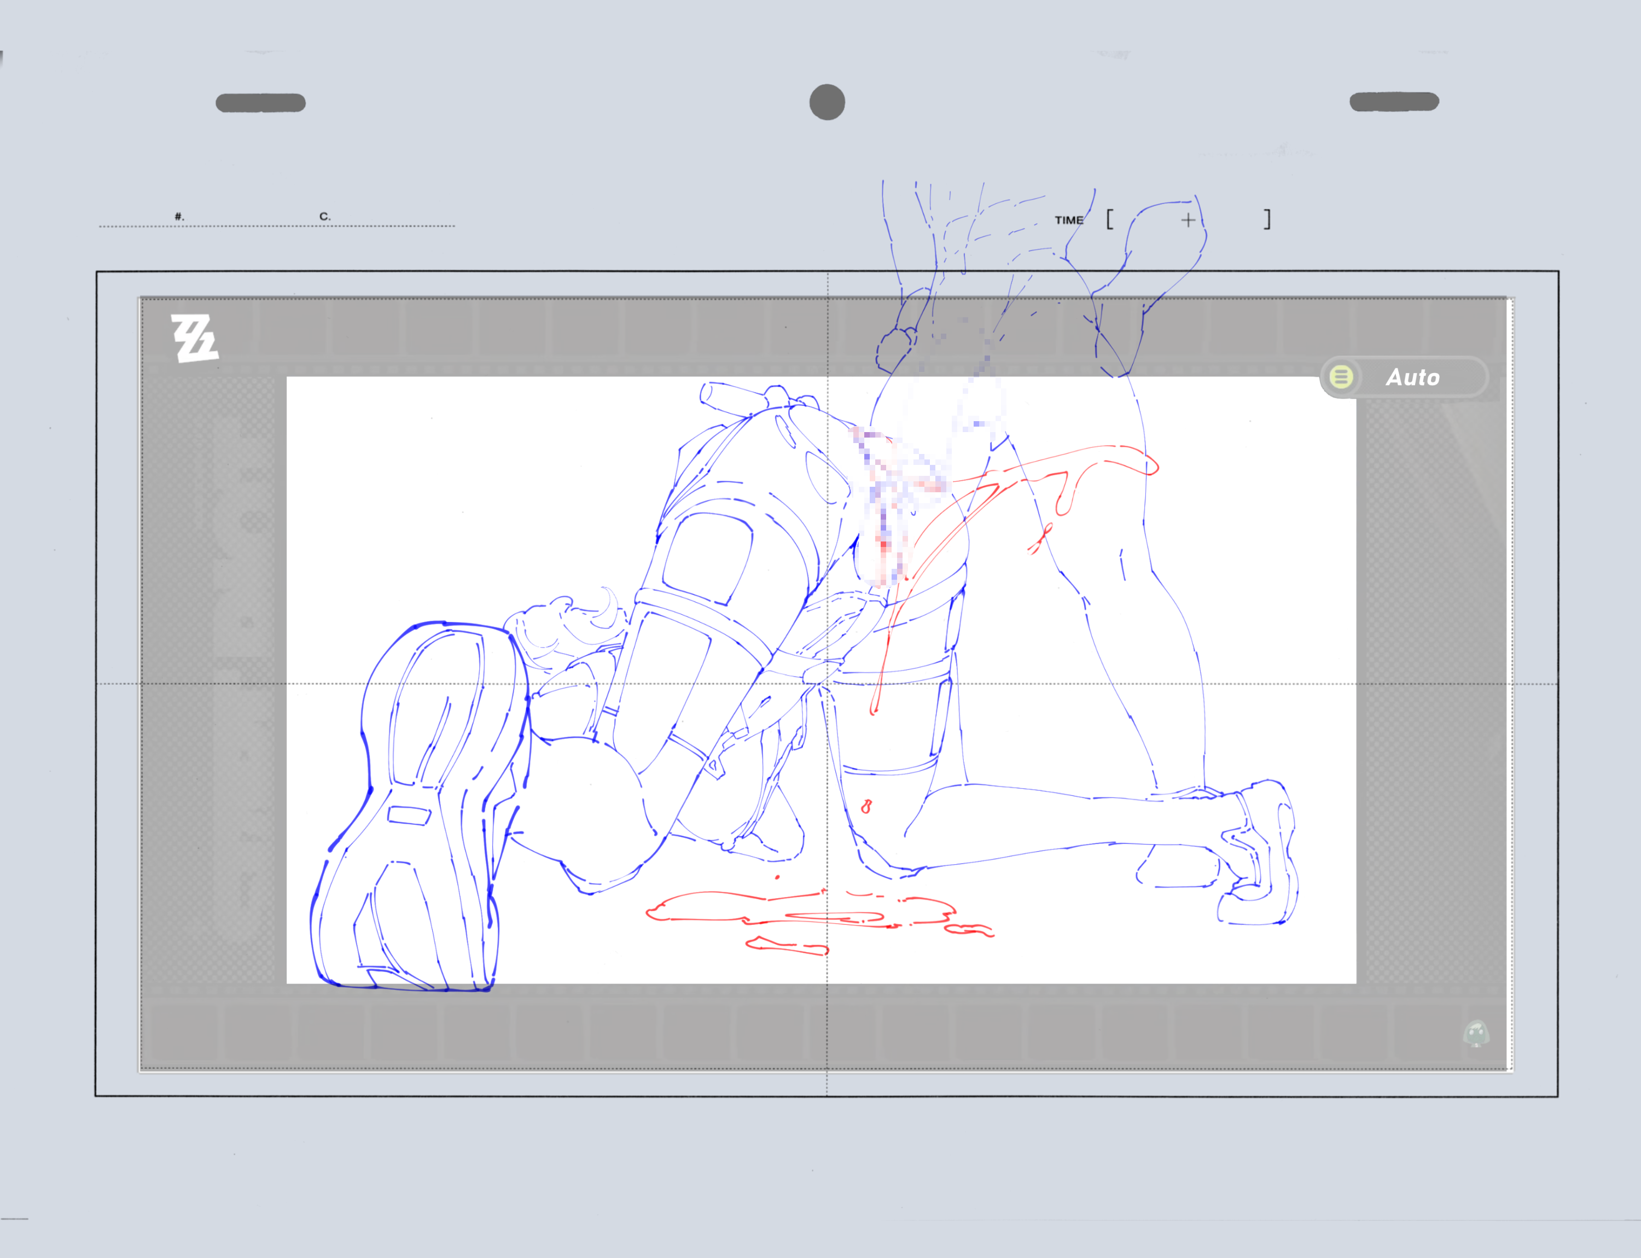Screen dimensions: 1641x1258
Task: Click the scene number '#.' field
Action: (x=179, y=217)
